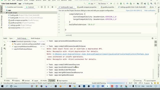Fold the compileOptions code block
Viewport: 160px width, 90px height.
tap(64, 14)
